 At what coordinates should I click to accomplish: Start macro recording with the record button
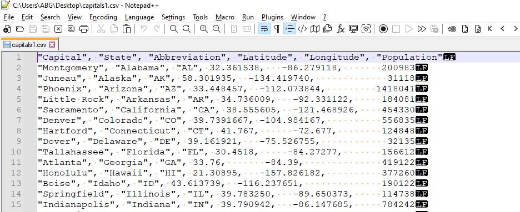pyautogui.click(x=383, y=29)
